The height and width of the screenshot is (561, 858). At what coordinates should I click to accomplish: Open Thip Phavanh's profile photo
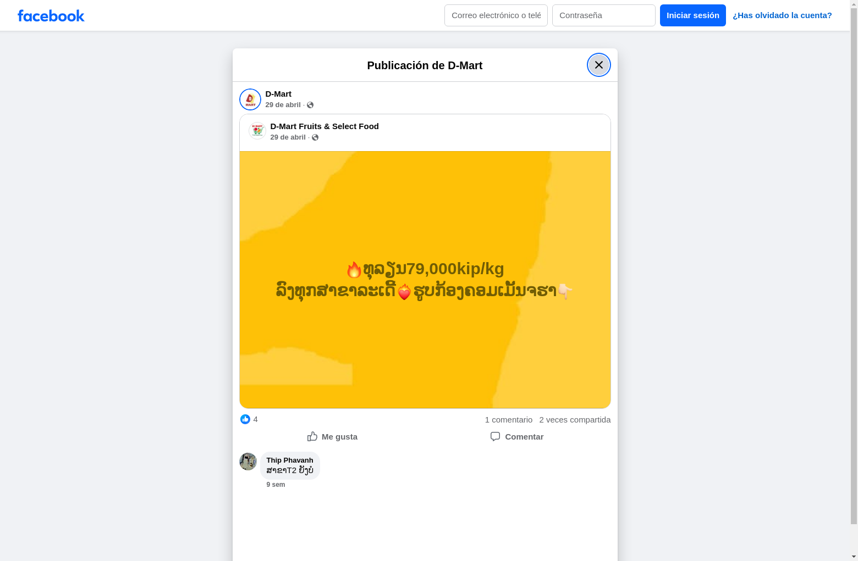248,462
